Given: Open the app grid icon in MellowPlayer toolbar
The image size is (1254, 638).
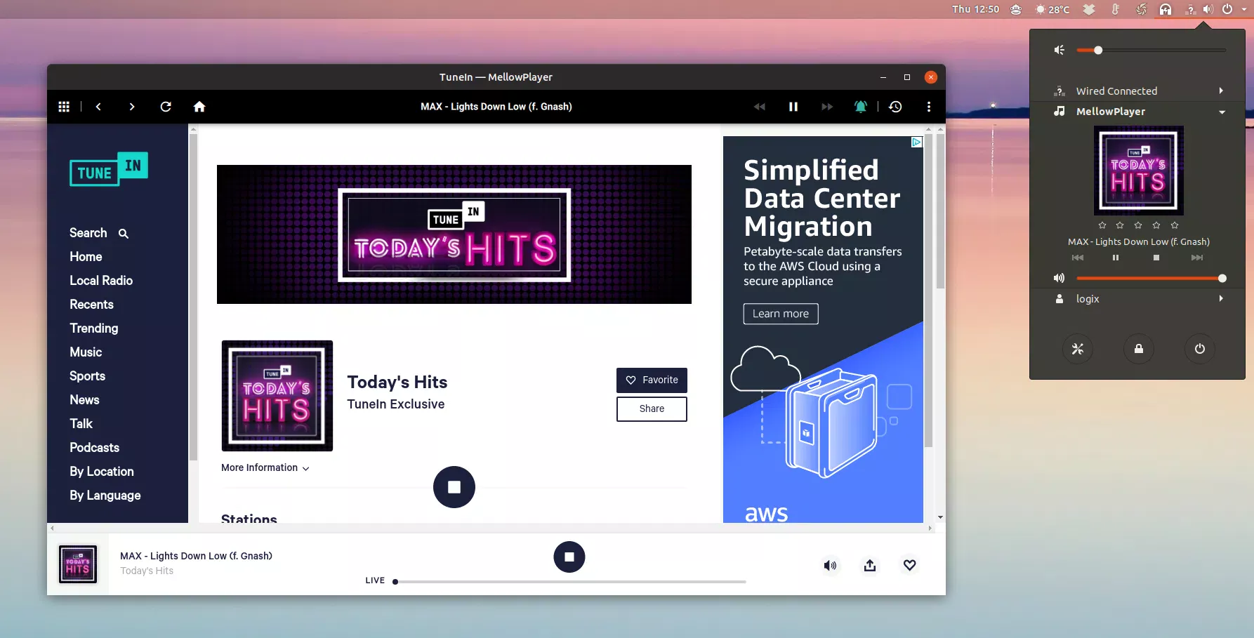Looking at the screenshot, I should (x=63, y=106).
